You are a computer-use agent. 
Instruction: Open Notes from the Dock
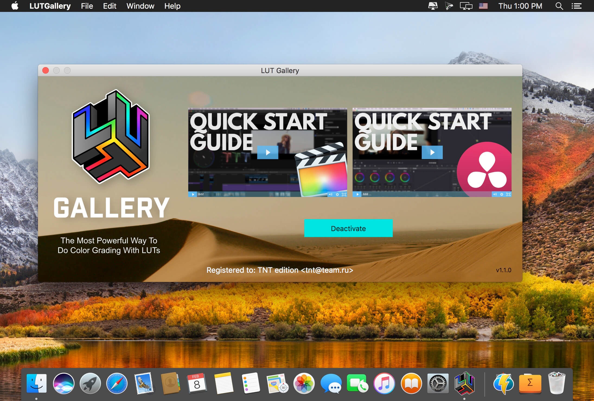pos(224,383)
